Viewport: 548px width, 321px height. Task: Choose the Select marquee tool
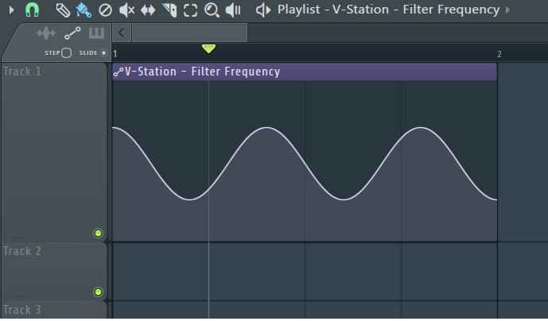pos(190,10)
